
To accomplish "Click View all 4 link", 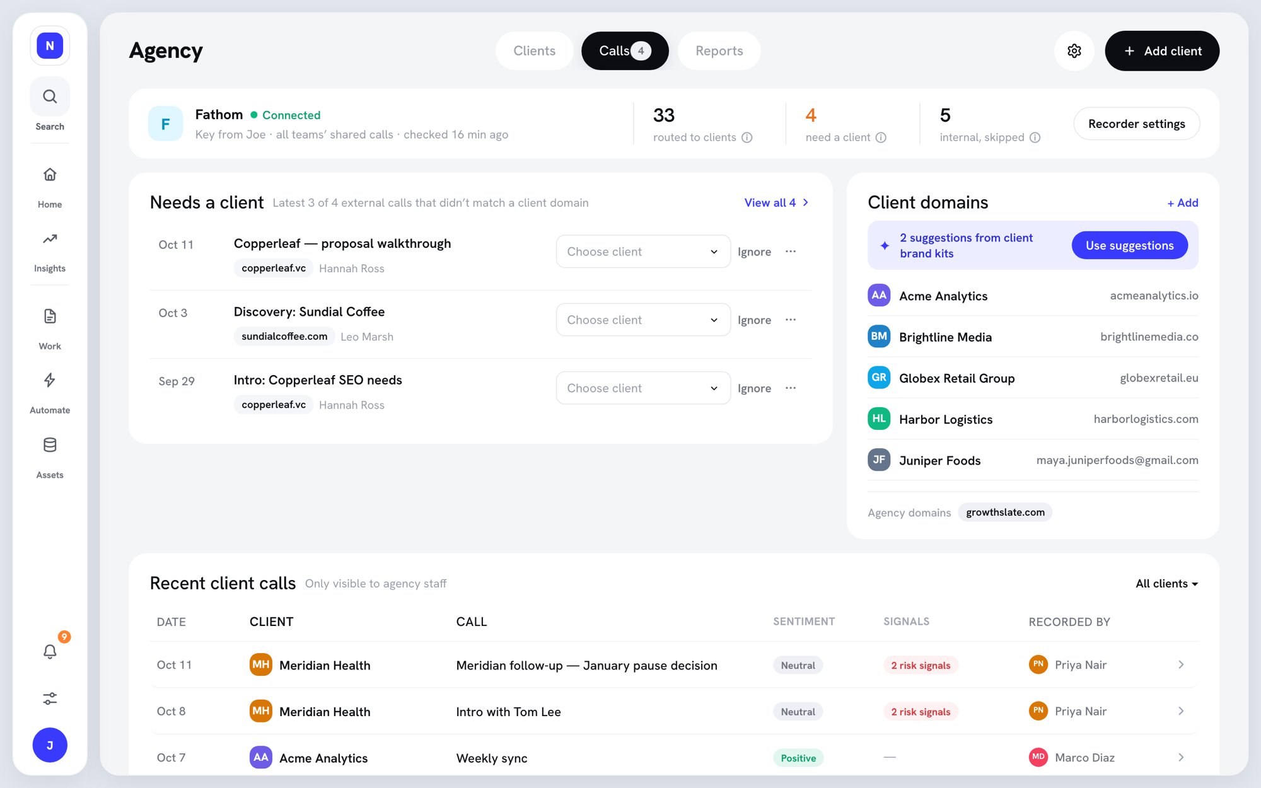I will click(776, 202).
